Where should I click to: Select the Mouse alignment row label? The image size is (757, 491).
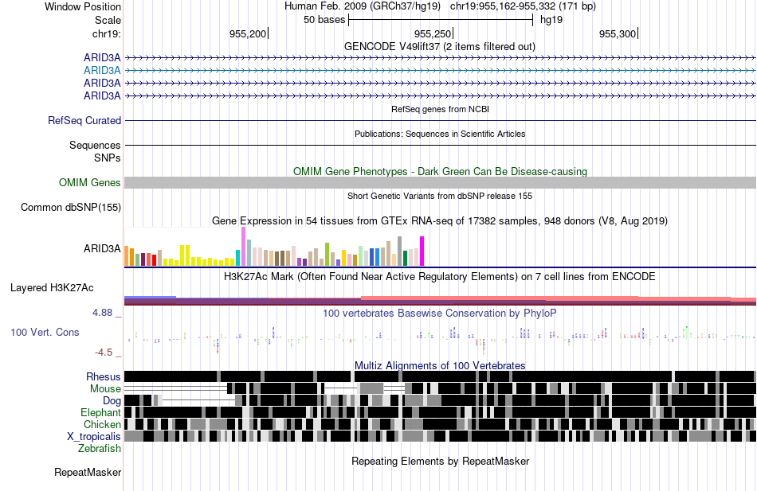[x=105, y=389]
